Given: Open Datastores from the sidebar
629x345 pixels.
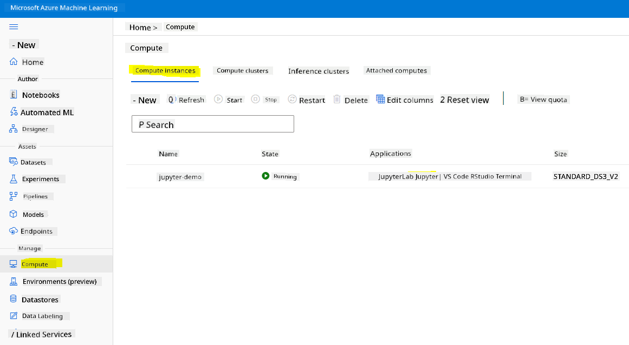Looking at the screenshot, I should click(40, 300).
